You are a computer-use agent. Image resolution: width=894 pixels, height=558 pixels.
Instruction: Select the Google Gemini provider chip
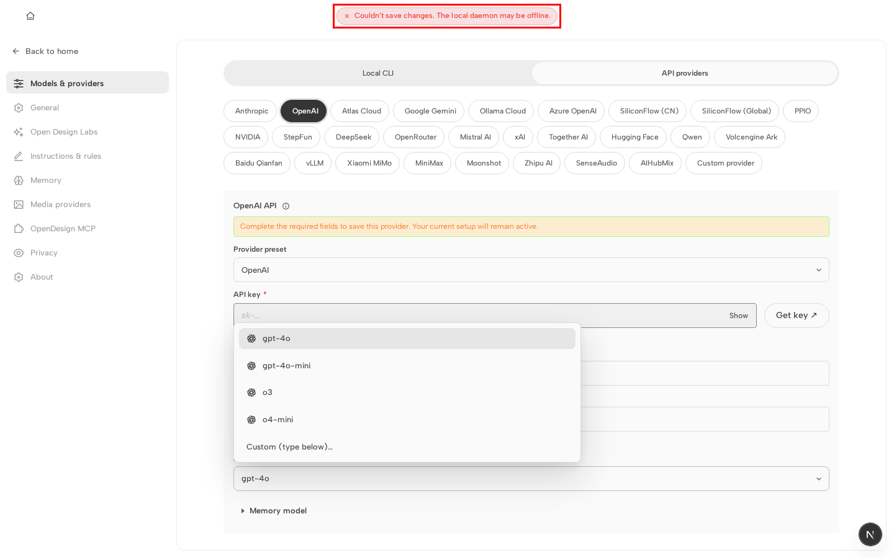[430, 111]
